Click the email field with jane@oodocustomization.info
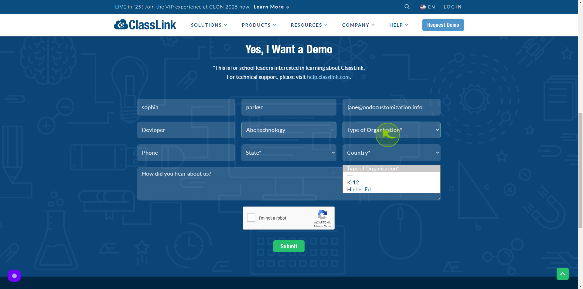This screenshot has width=583, height=289. click(x=391, y=107)
